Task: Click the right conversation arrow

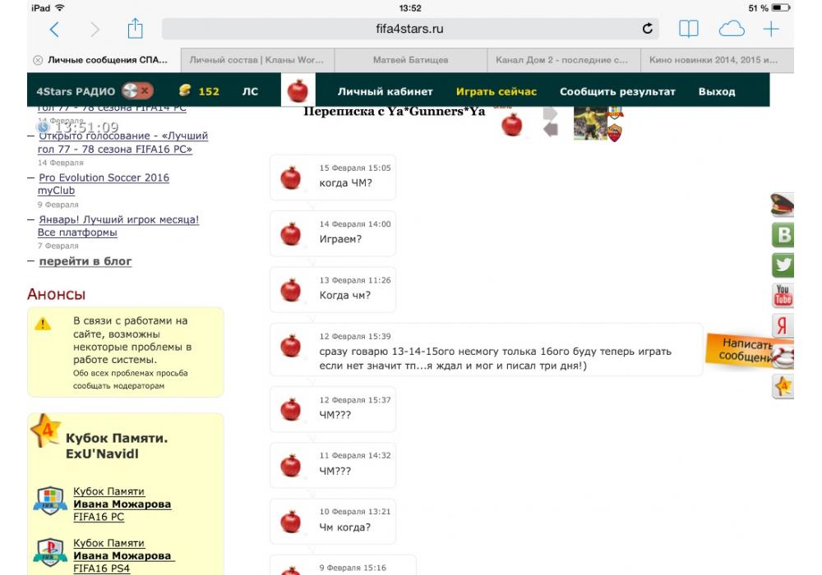Action: click(550, 113)
